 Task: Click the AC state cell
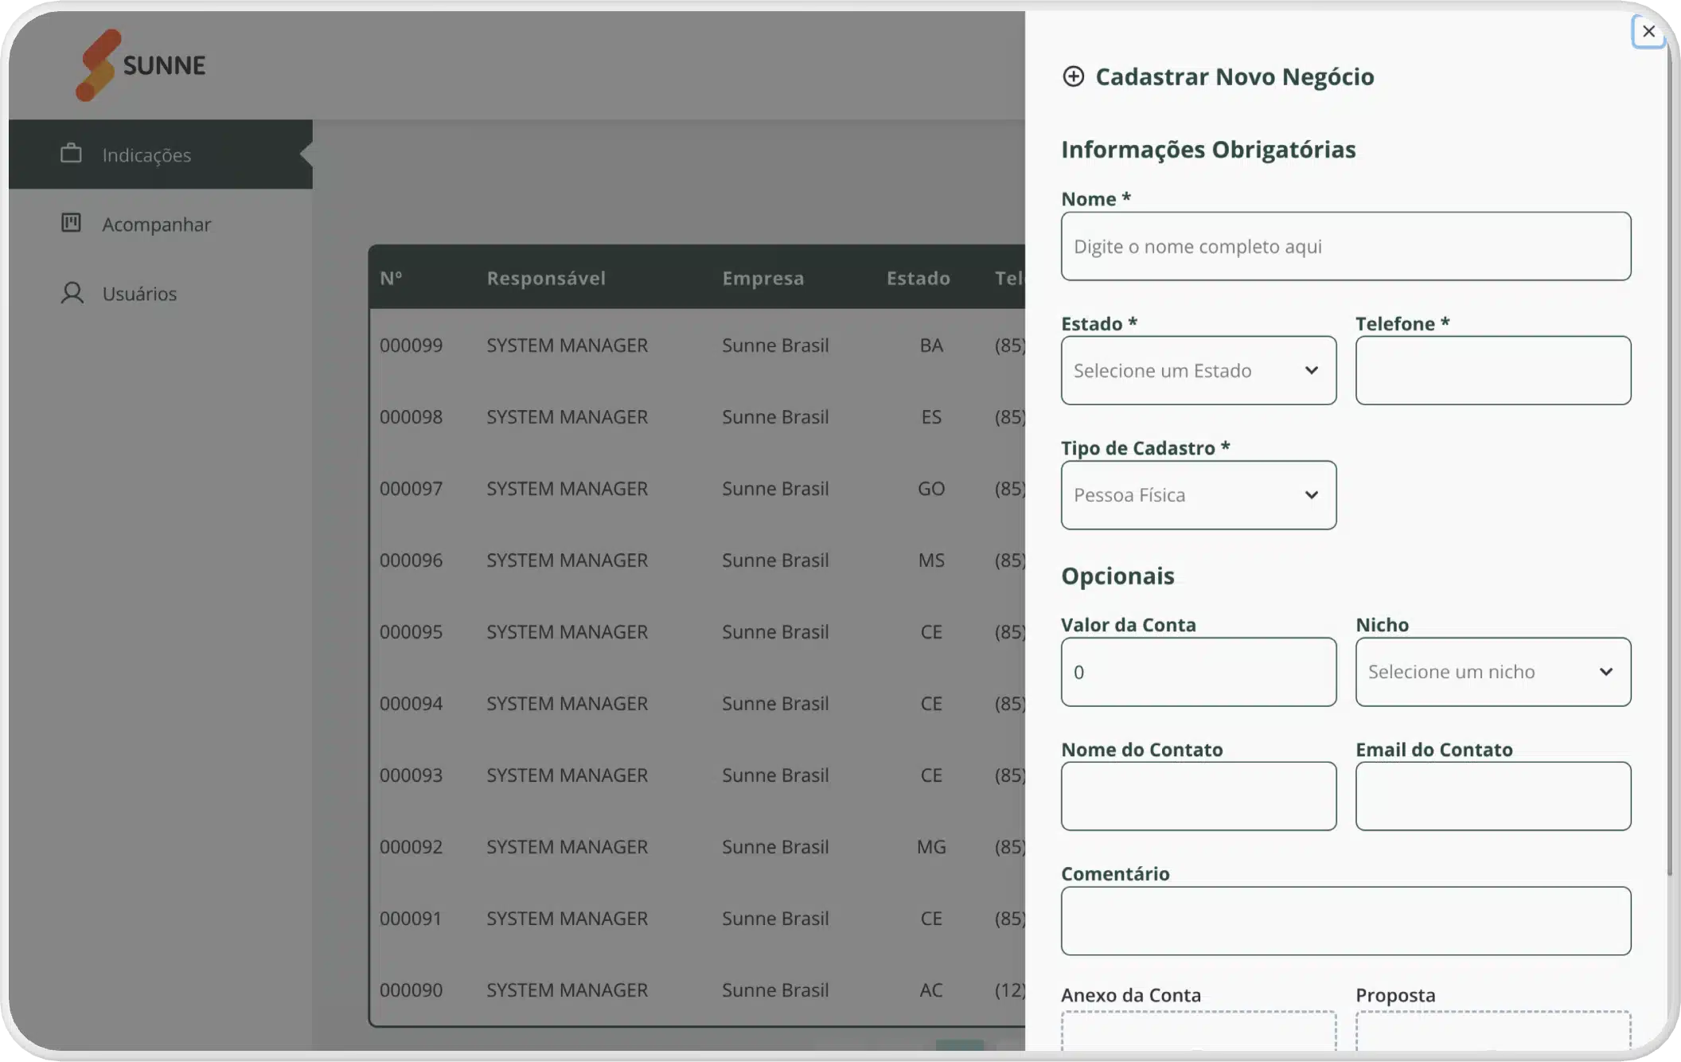(931, 990)
